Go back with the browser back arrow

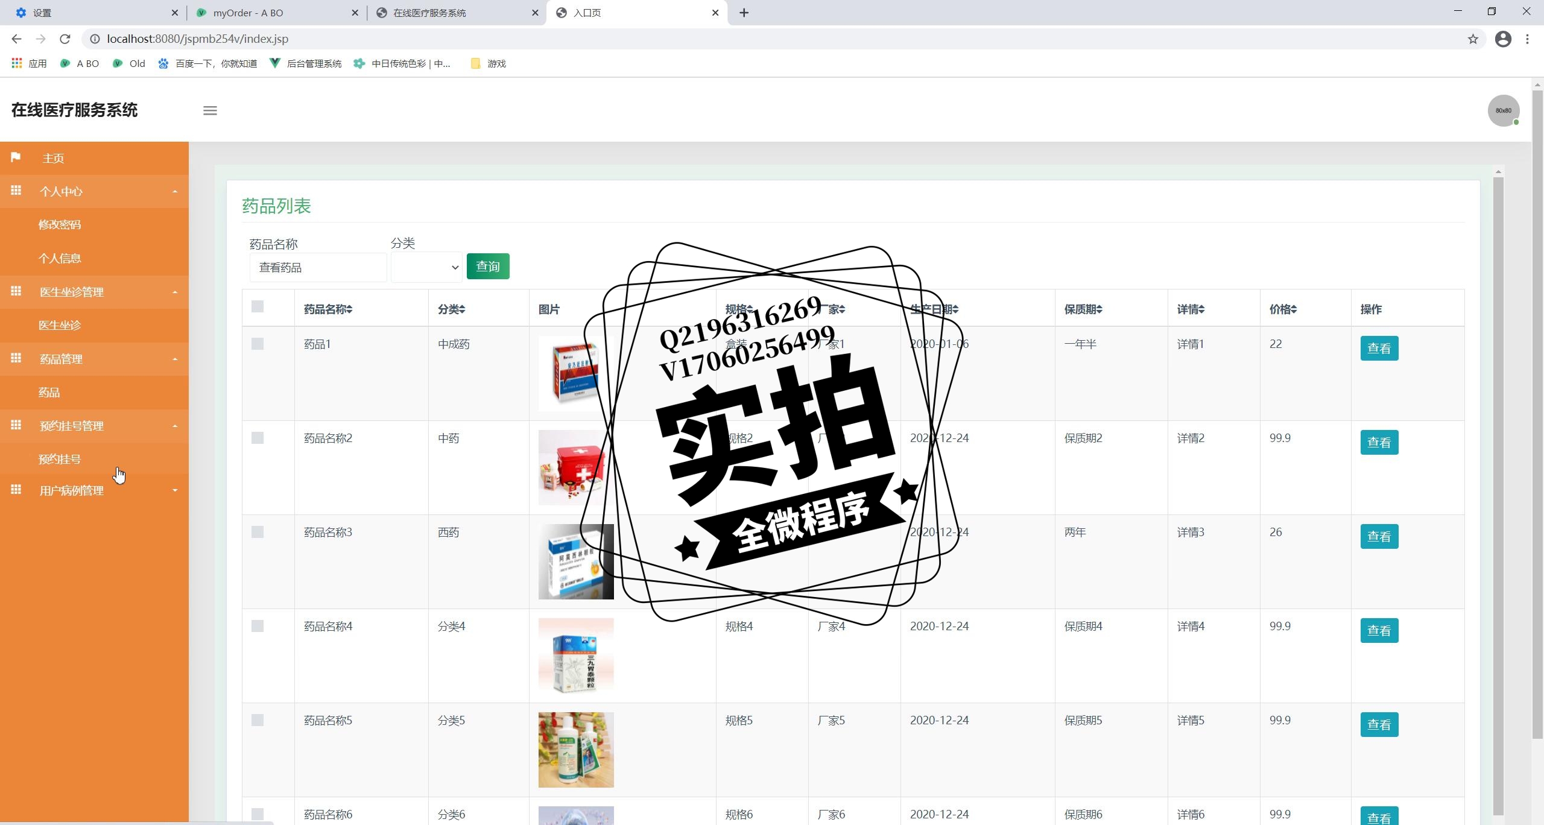point(16,39)
